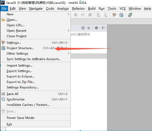Select Synchronize menu entry

(x=36, y=99)
